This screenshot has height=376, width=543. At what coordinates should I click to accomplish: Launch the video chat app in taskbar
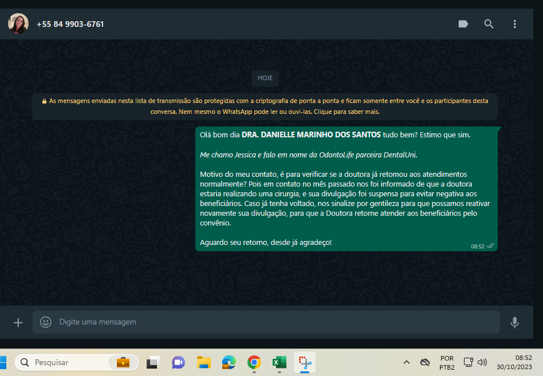178,362
